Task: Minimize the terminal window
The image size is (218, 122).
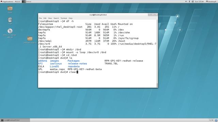Action: [150, 15]
